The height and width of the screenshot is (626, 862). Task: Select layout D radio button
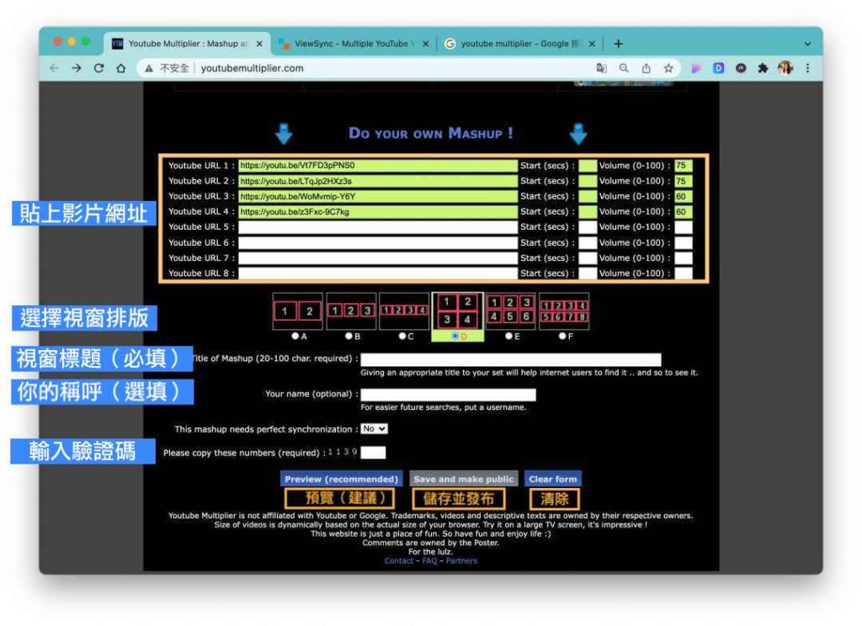point(455,336)
